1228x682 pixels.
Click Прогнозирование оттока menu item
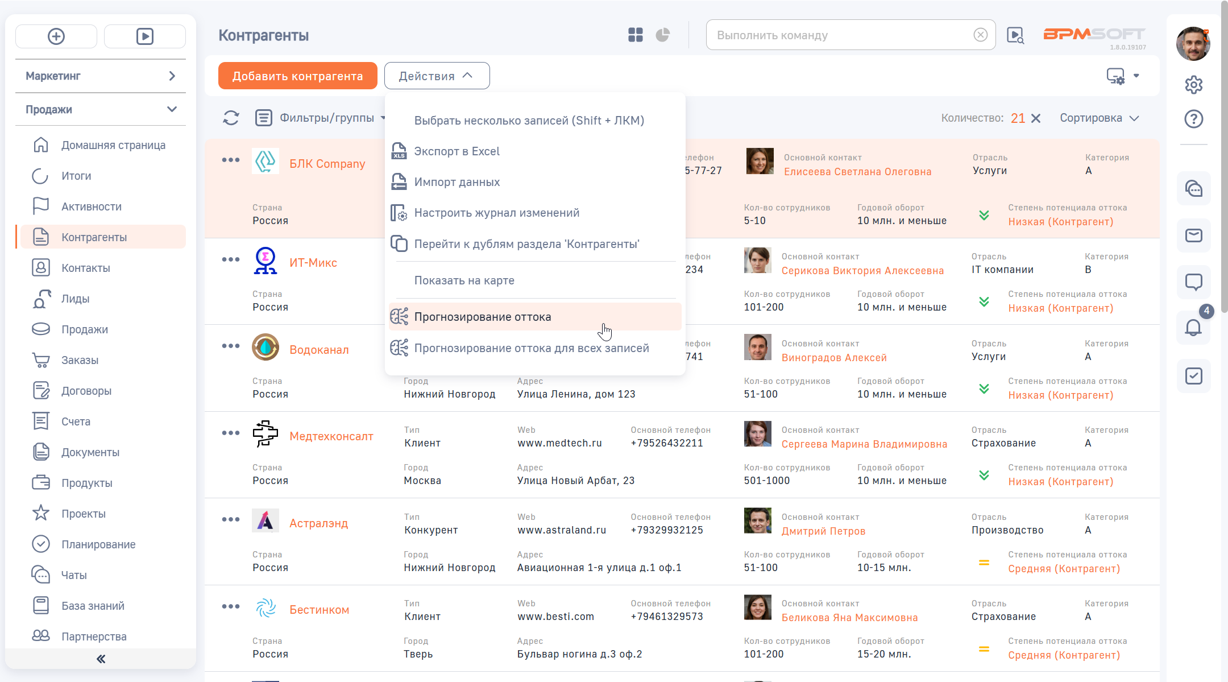point(534,317)
